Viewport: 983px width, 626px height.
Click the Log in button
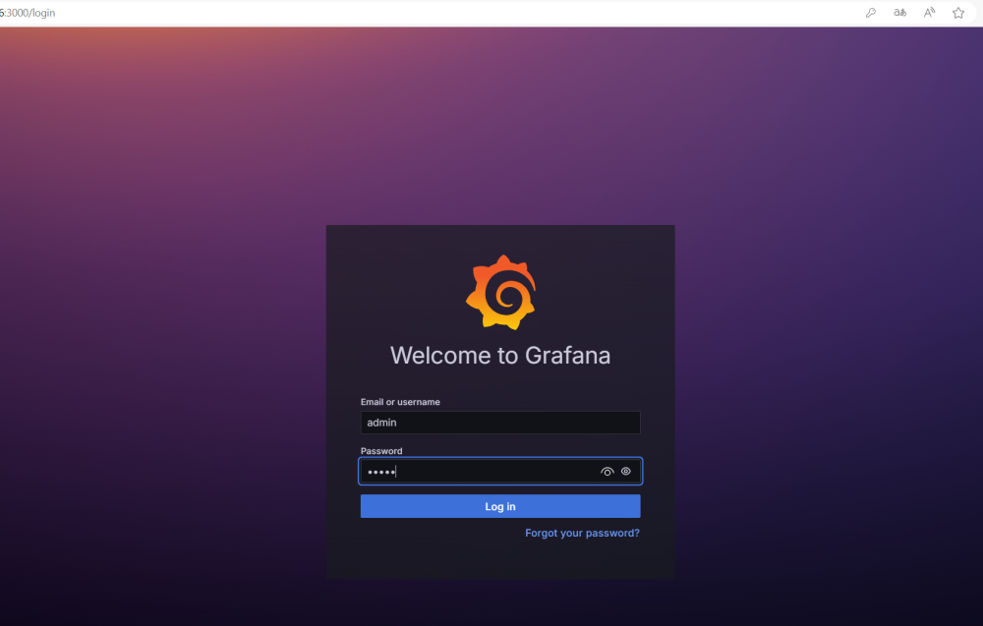[500, 506]
